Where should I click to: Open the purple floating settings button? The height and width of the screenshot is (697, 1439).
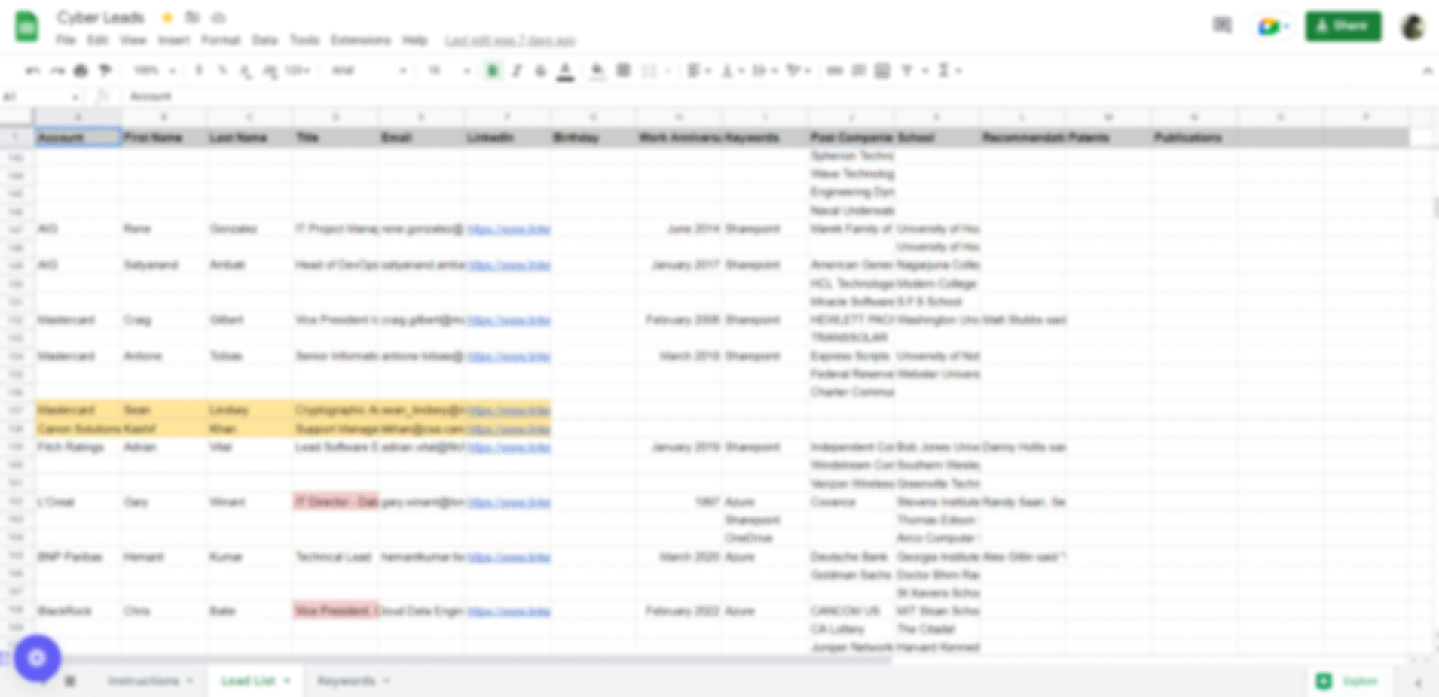[x=37, y=659]
